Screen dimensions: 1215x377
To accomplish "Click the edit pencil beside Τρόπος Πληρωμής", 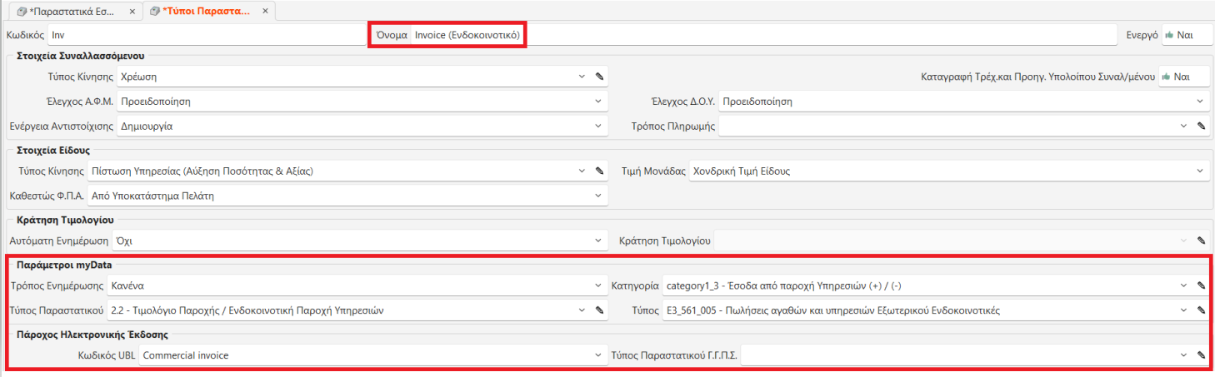I will (1201, 126).
